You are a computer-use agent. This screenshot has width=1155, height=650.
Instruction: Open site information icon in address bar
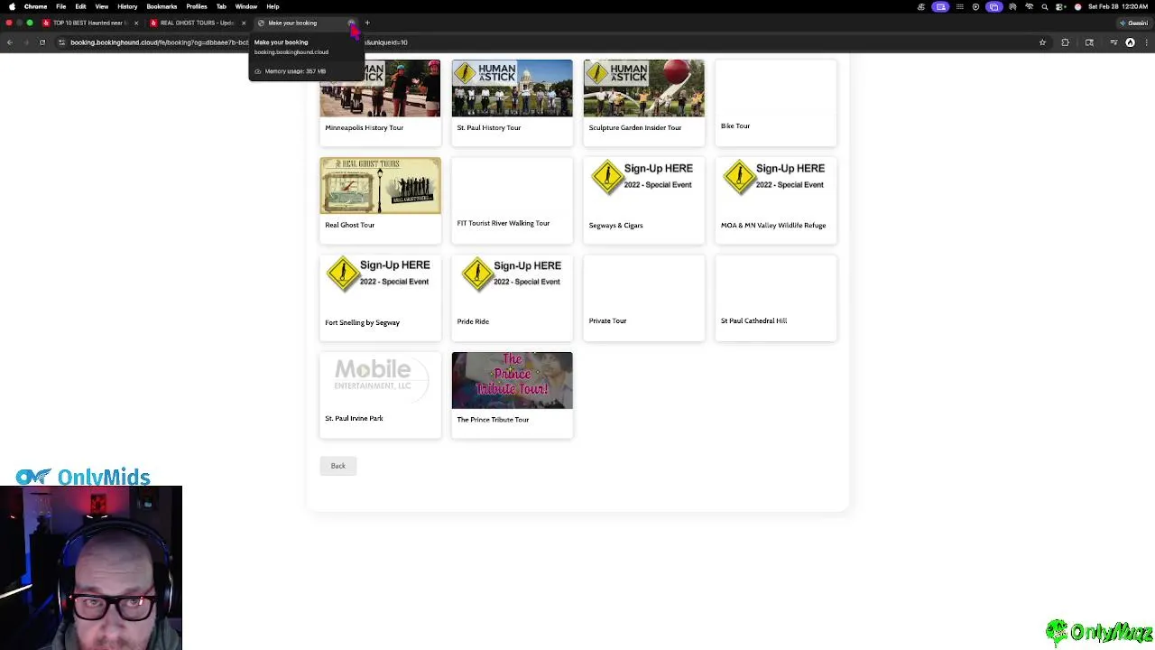(x=61, y=42)
